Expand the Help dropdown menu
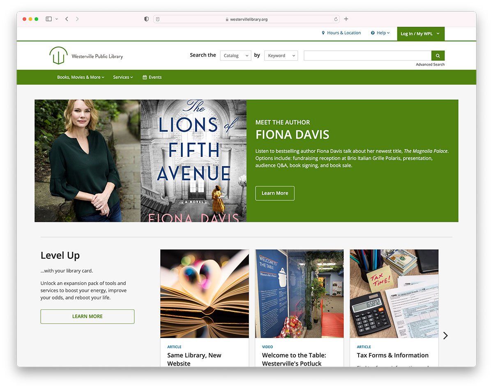Viewport: 493px width, 389px height. pos(380,33)
